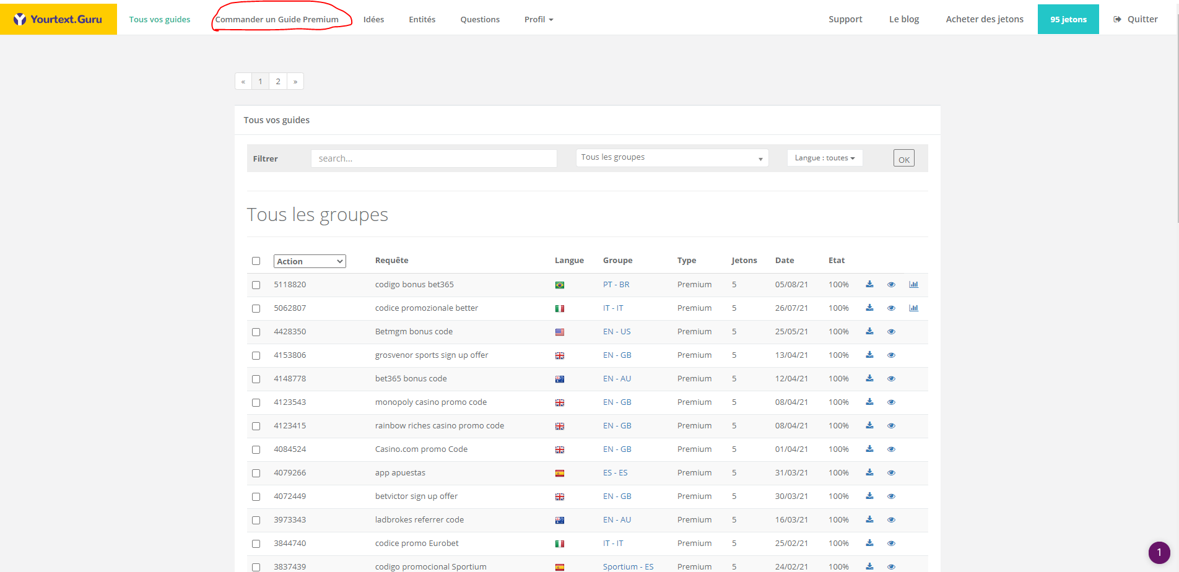Download the app apuestas guide
The height and width of the screenshot is (572, 1179).
click(869, 472)
